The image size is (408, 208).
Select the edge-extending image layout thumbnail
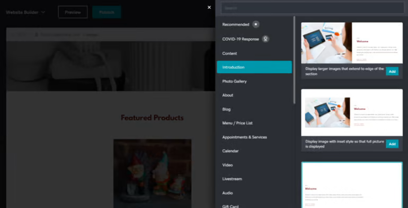[x=352, y=43]
